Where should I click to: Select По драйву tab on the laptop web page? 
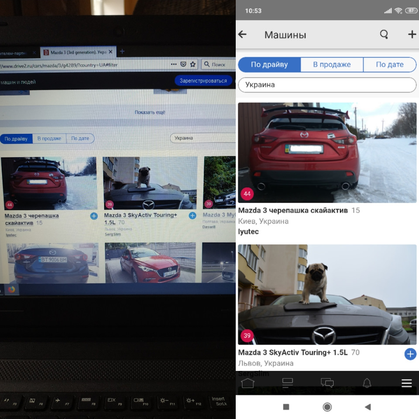point(16,139)
